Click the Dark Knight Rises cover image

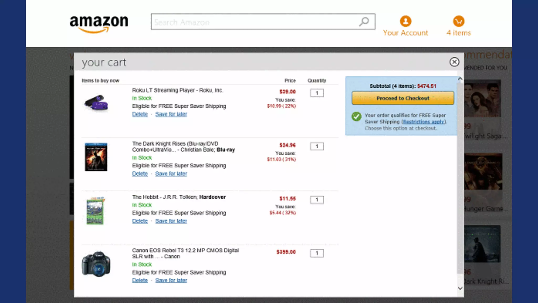click(96, 157)
